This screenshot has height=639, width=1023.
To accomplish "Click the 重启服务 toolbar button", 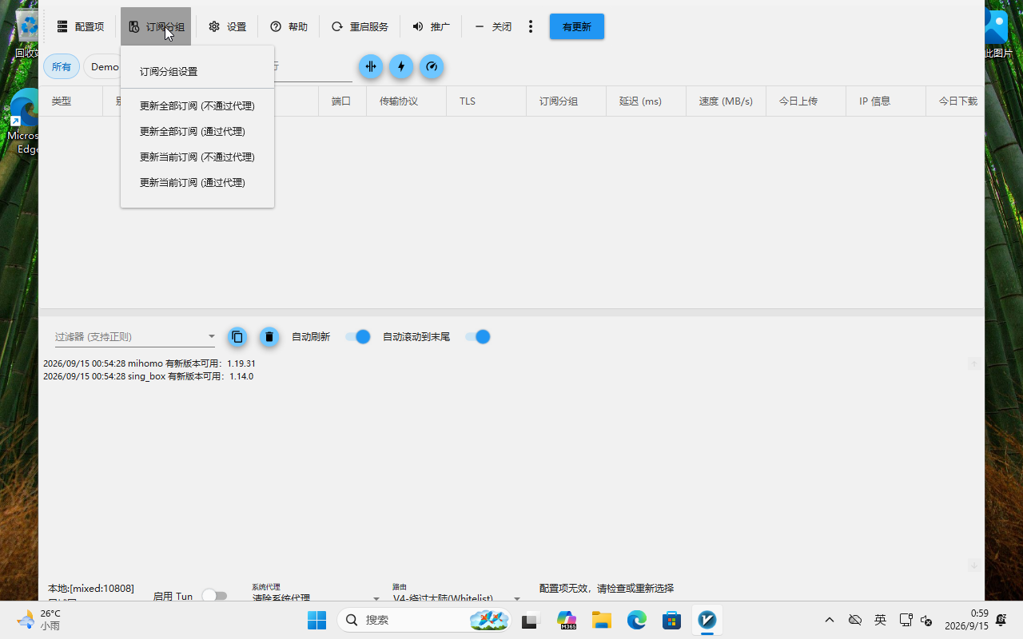I will coord(360,26).
